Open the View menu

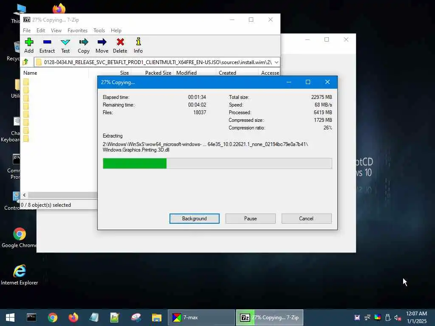click(56, 31)
